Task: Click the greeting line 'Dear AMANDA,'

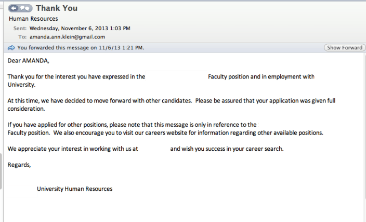Action: (27, 61)
